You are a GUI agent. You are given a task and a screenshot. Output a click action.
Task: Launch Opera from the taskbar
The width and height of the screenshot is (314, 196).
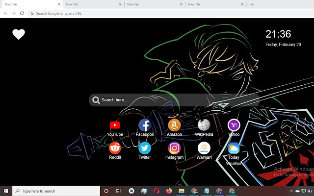pyautogui.click(x=157, y=191)
